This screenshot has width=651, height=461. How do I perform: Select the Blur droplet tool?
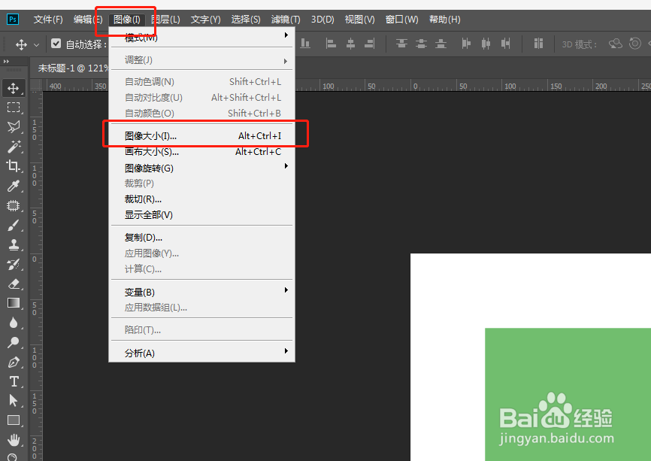(14, 323)
